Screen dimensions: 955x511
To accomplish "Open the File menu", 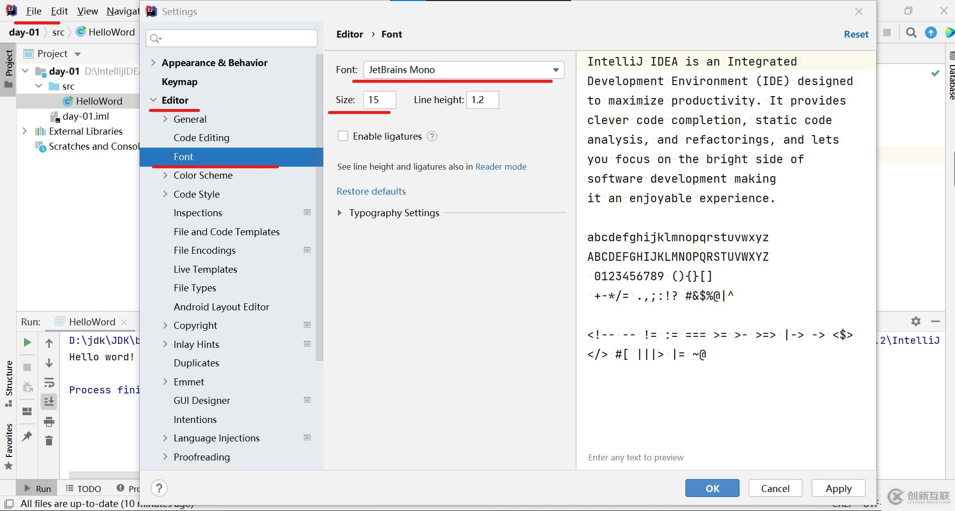I will pyautogui.click(x=34, y=11).
